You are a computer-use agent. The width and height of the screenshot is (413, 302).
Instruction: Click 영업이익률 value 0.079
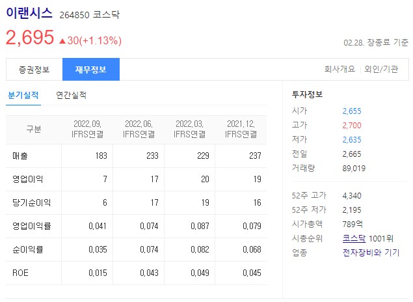coord(252,226)
